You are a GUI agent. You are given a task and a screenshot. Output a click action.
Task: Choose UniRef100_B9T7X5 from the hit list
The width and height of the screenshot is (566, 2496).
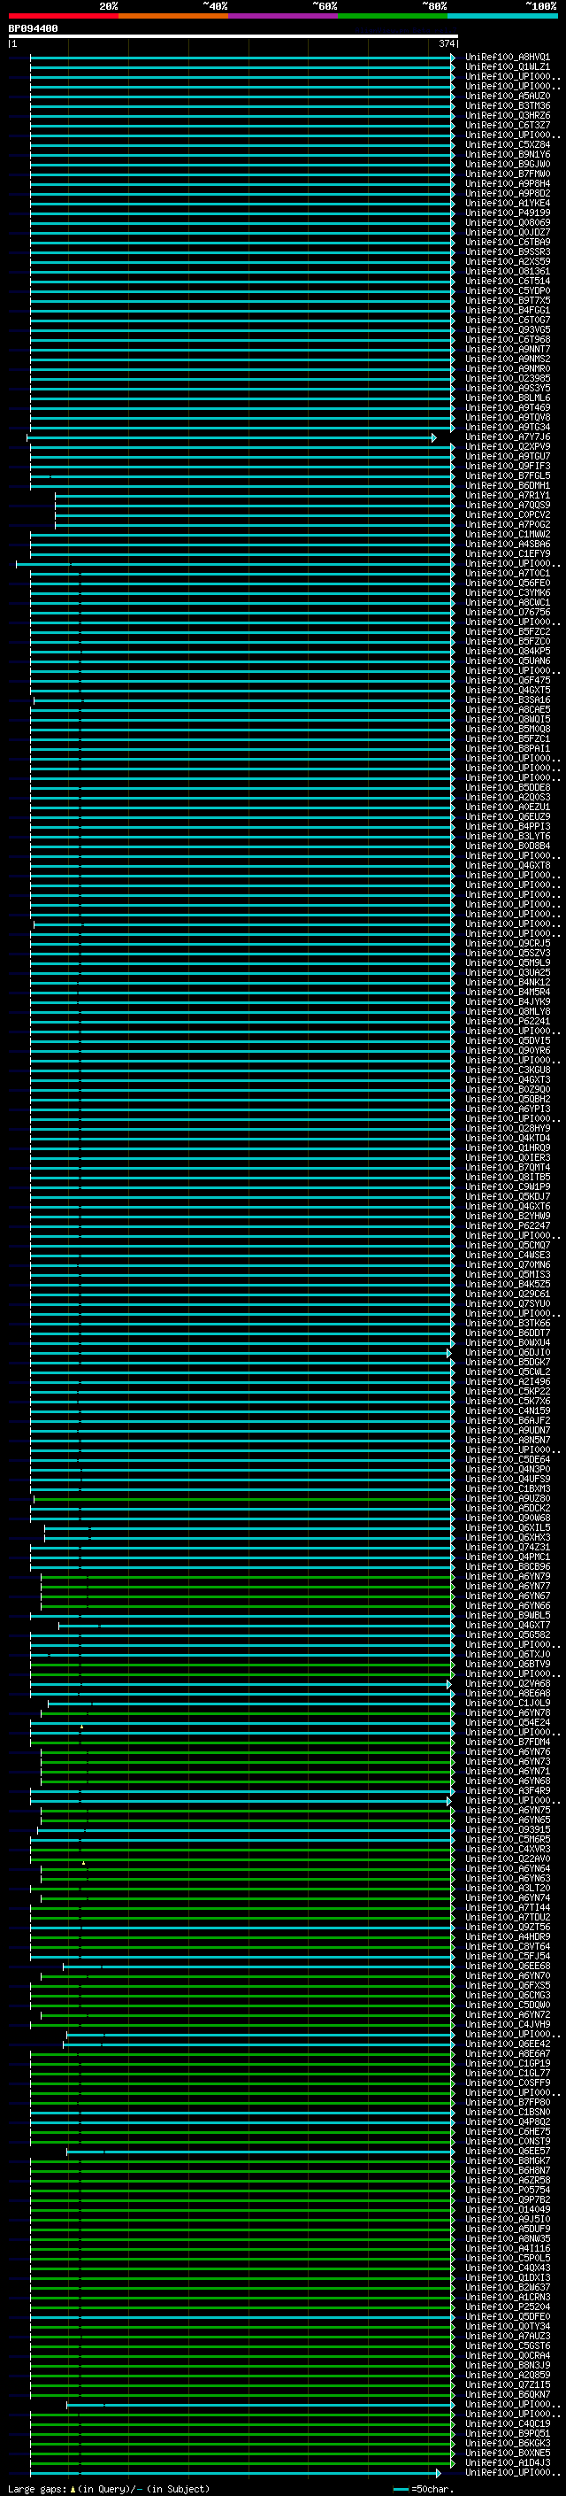tap(508, 300)
